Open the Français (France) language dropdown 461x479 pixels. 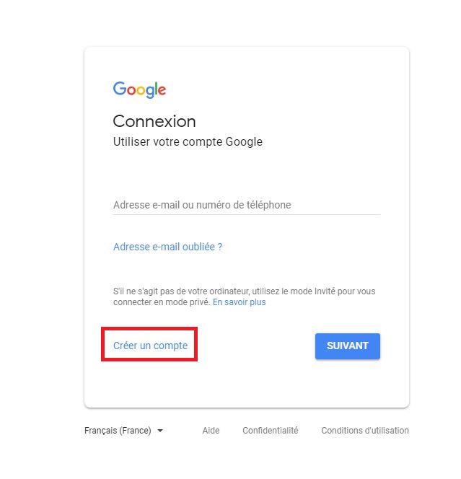(x=123, y=431)
